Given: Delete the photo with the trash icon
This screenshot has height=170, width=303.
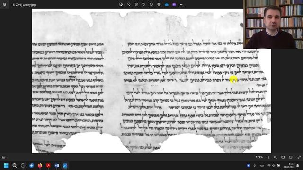Looking at the screenshot, I should click(136, 4).
